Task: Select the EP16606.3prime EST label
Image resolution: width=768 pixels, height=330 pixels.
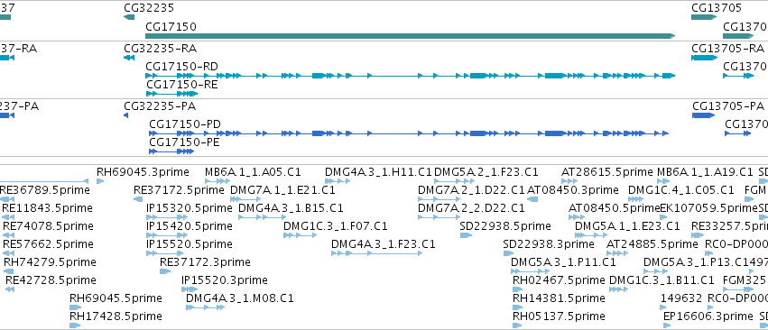Action: click(708, 316)
